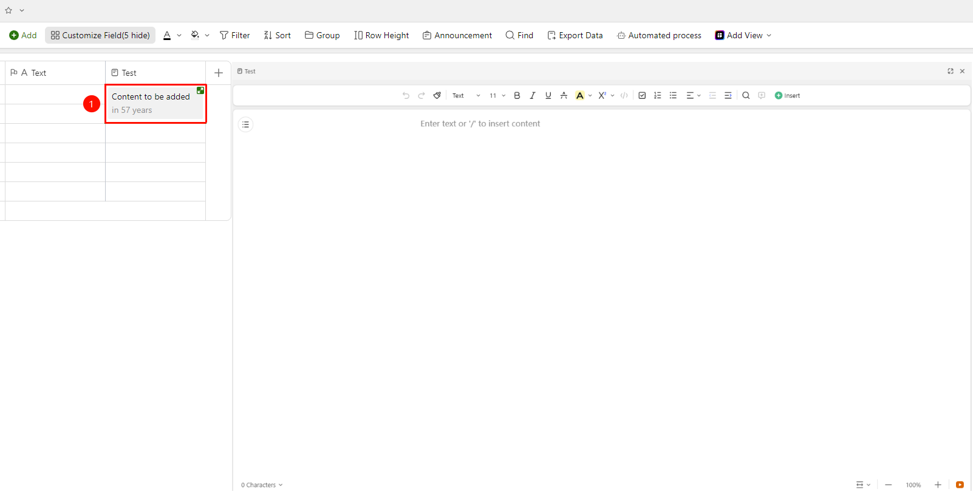Screen dimensions: 973x500
Task: Open font color picker in top toolbar
Action: pos(167,35)
